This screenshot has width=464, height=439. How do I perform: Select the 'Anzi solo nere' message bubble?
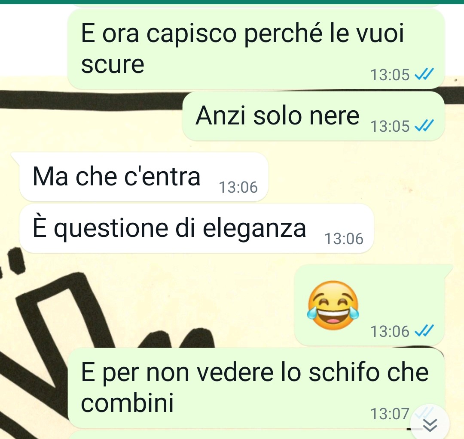coord(313,116)
